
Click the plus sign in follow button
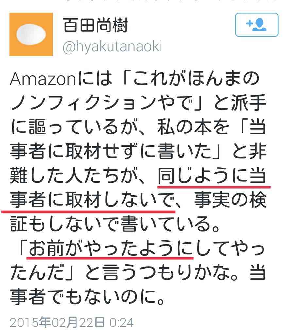249,23
